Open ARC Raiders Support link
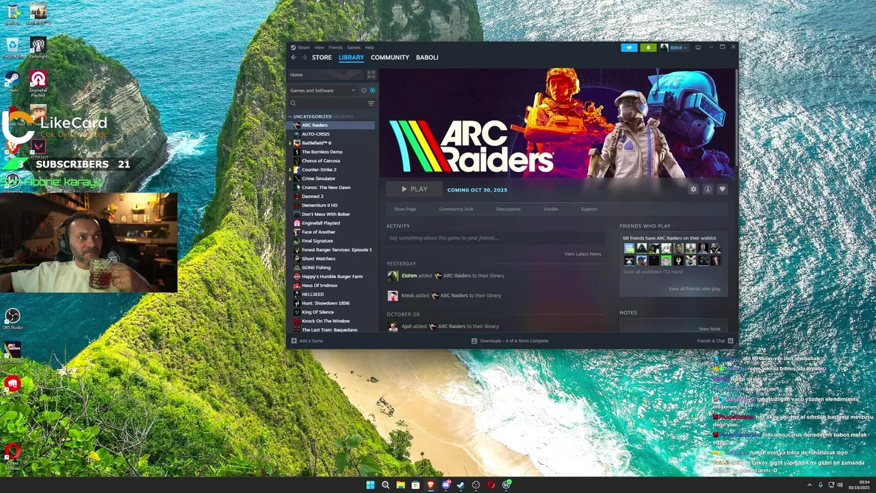The width and height of the screenshot is (876, 493). (x=589, y=209)
